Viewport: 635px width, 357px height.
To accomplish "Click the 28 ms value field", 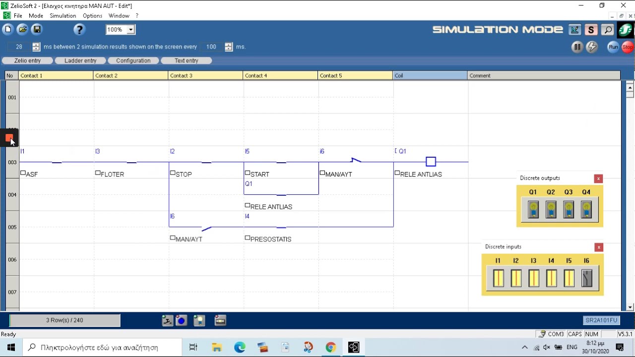I will pos(19,47).
